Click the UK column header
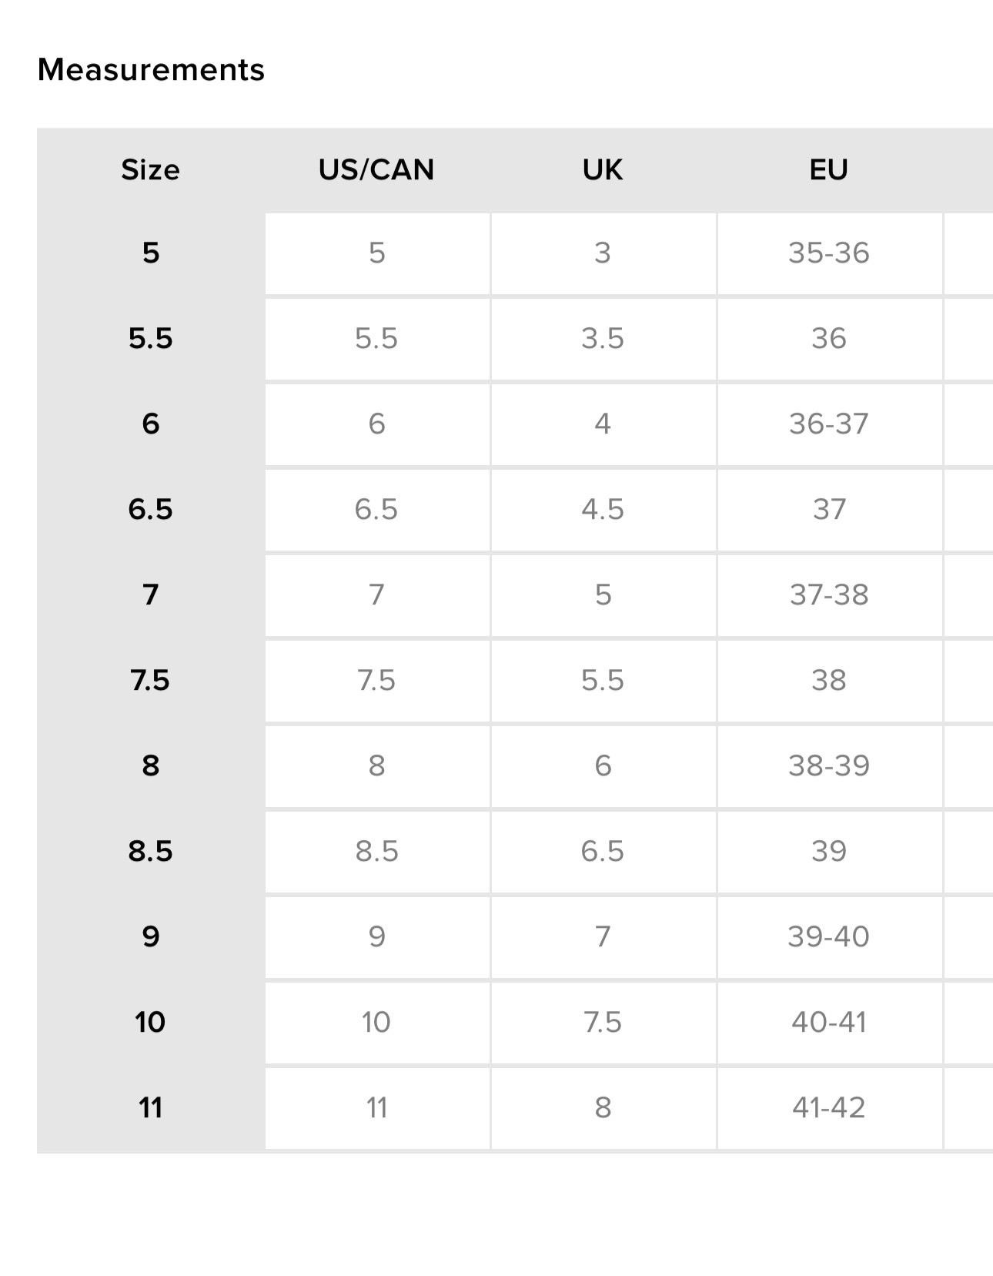The image size is (993, 1276). pos(603,169)
